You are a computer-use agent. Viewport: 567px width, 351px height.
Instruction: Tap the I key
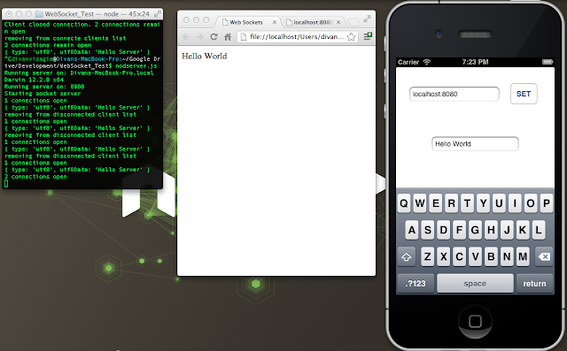[515, 203]
